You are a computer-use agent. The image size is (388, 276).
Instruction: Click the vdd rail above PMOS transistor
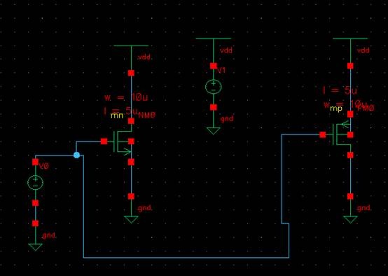click(x=350, y=39)
